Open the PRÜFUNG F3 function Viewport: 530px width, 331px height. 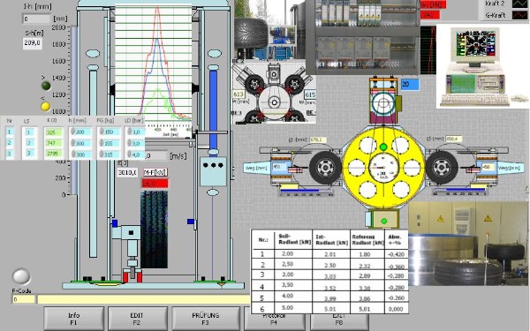(x=206, y=319)
